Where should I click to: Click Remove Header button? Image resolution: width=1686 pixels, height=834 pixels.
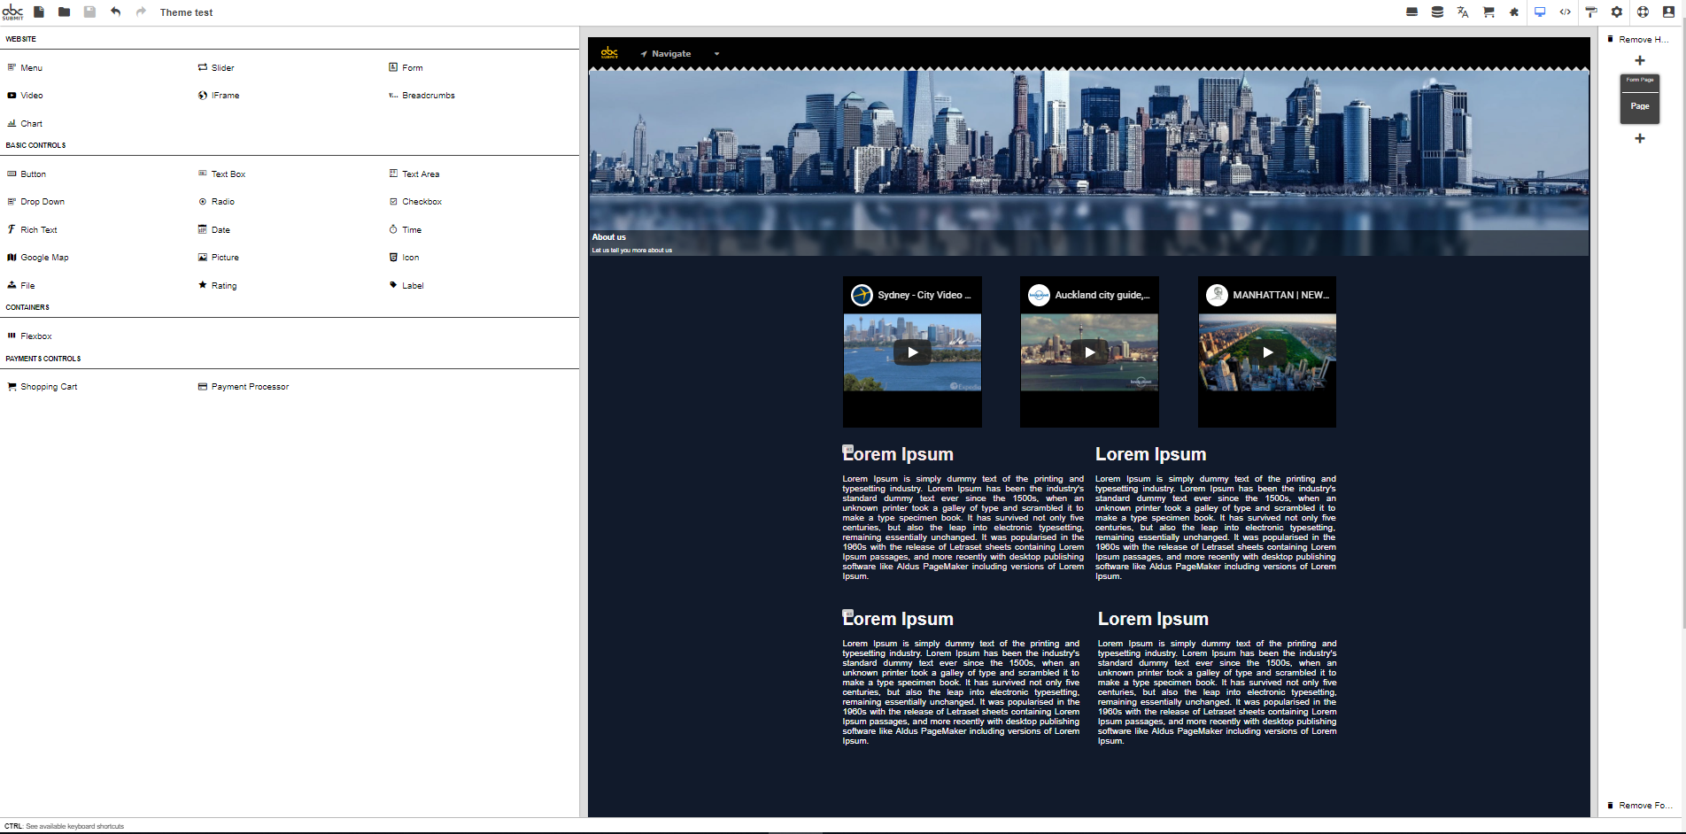(1638, 39)
